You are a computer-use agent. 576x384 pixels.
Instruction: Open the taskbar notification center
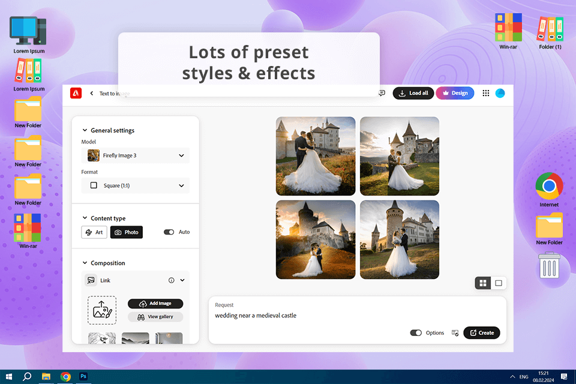coord(564,377)
